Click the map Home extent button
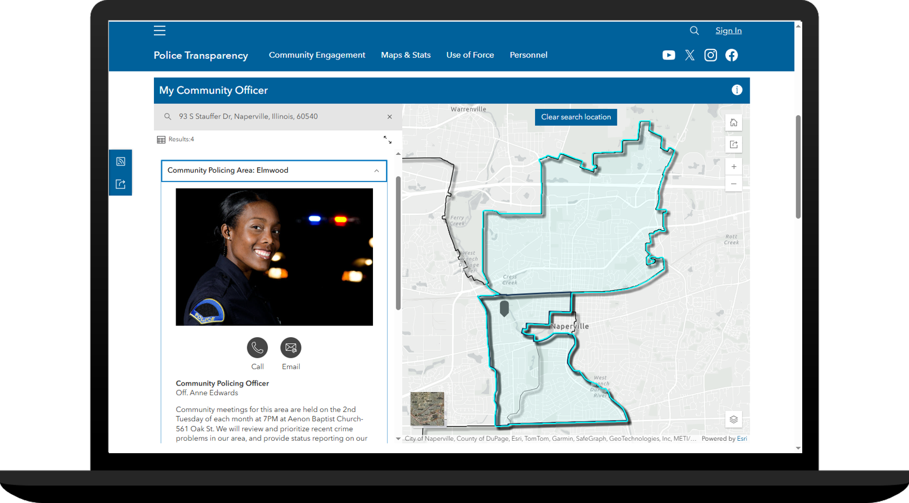909x503 pixels. pos(734,123)
